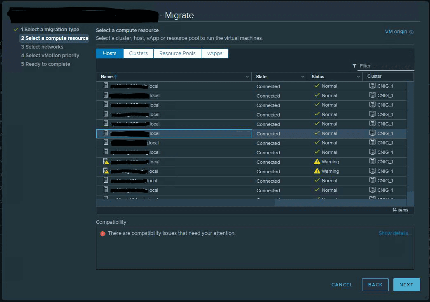Image resolution: width=430 pixels, height=302 pixels.
Task: Click the CANCEL button
Action: click(342, 285)
